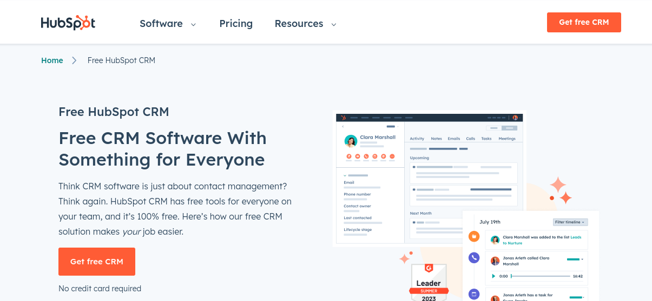Viewport: 652px width, 301px height.
Task: Open the first card under Upcoming
Action: [x=464, y=173]
